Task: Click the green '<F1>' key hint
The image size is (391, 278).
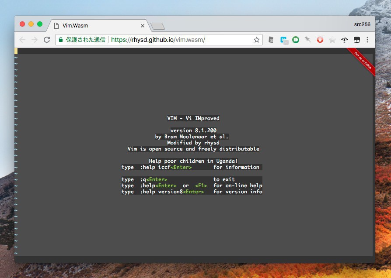Action: point(201,185)
